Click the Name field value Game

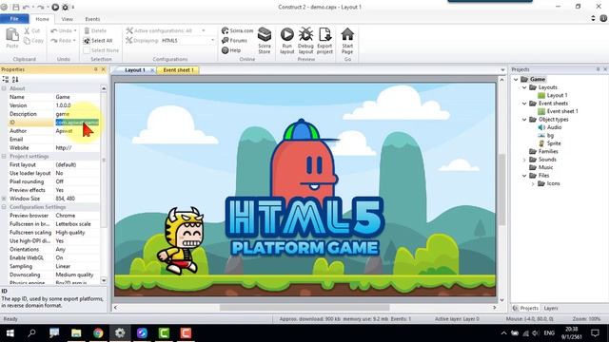point(77,97)
